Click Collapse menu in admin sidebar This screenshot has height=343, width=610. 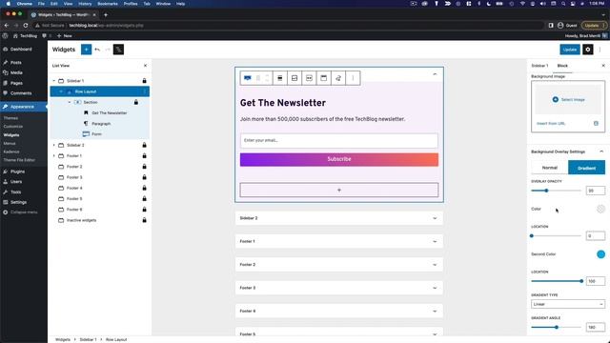click(24, 212)
